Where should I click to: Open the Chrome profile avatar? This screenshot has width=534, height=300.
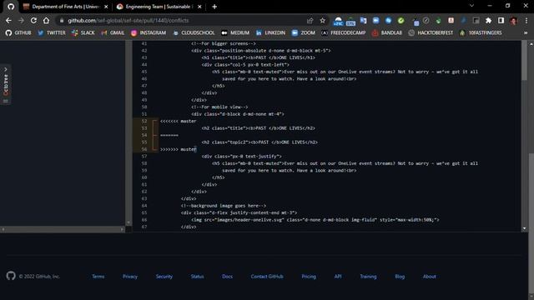(514, 20)
